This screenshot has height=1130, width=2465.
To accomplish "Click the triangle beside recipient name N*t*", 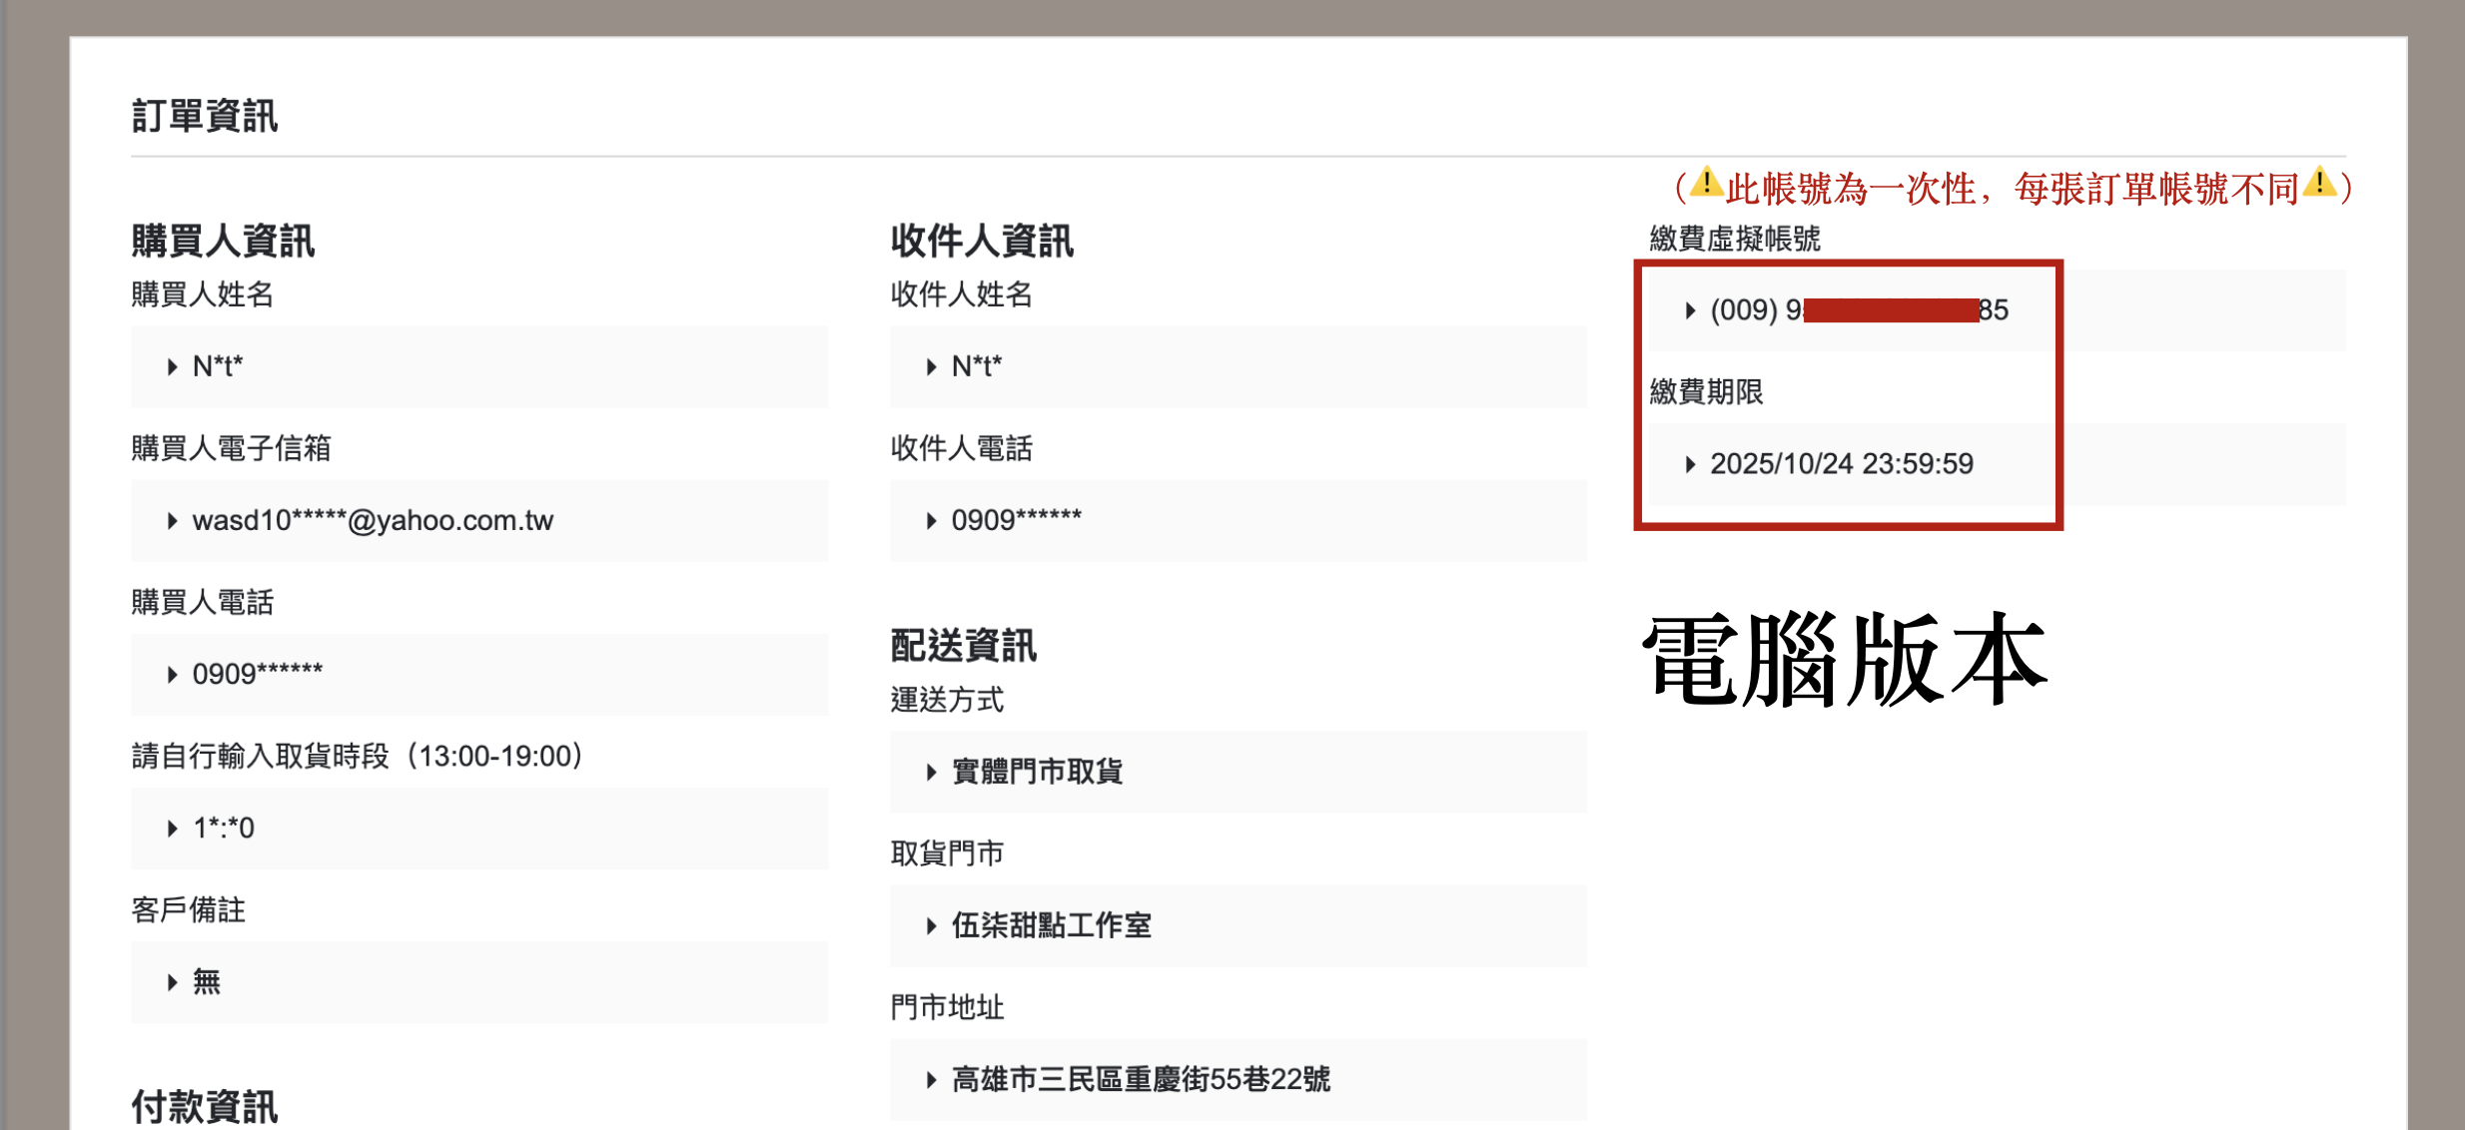I will tap(932, 367).
